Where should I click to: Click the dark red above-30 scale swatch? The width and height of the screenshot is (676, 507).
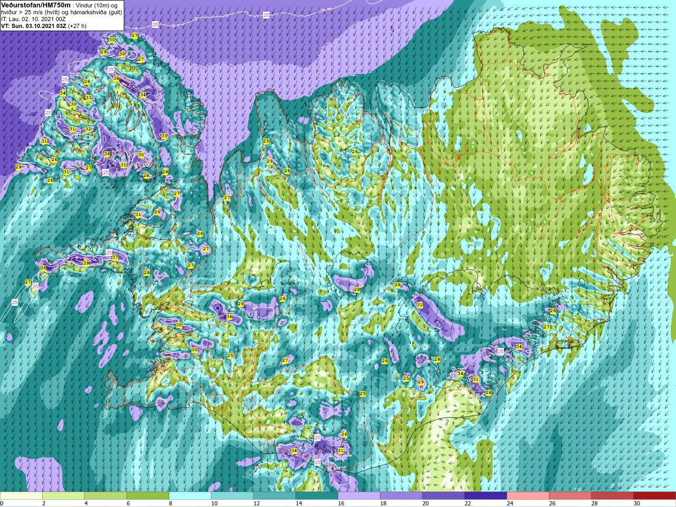click(x=655, y=496)
